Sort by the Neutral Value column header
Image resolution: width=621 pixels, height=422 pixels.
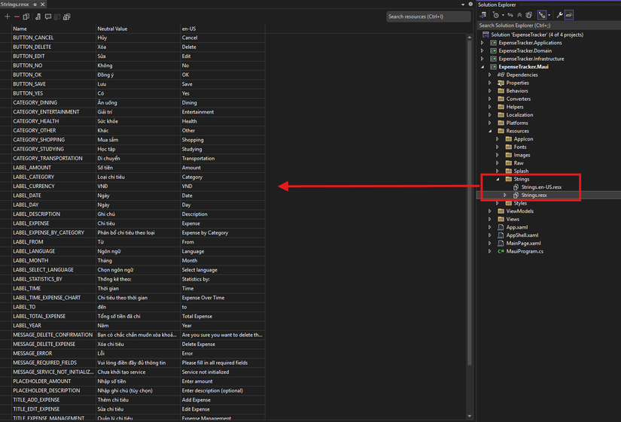[138, 29]
